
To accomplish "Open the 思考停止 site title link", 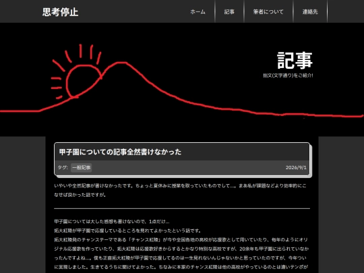I will (60, 12).
